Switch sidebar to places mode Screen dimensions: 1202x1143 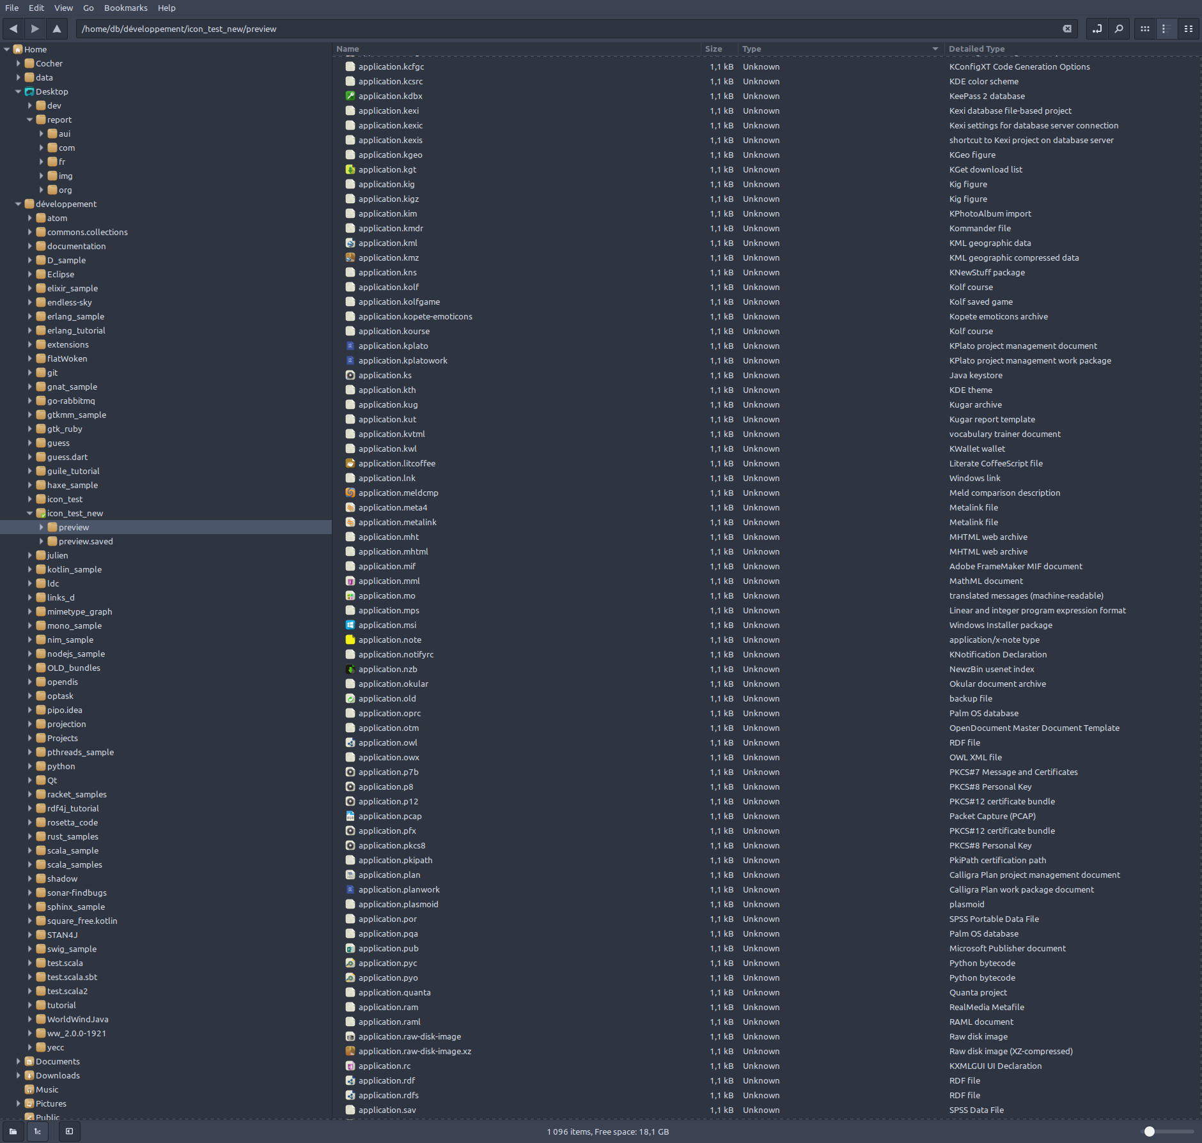coord(13,1131)
